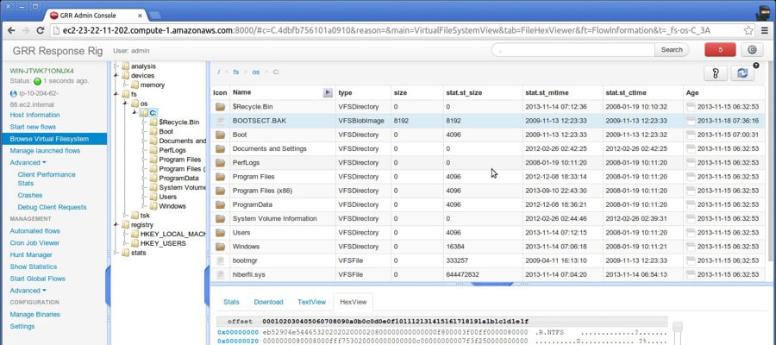Open first Advanced dropdown under Manage launched flows
The height and width of the screenshot is (345, 776).
click(28, 162)
